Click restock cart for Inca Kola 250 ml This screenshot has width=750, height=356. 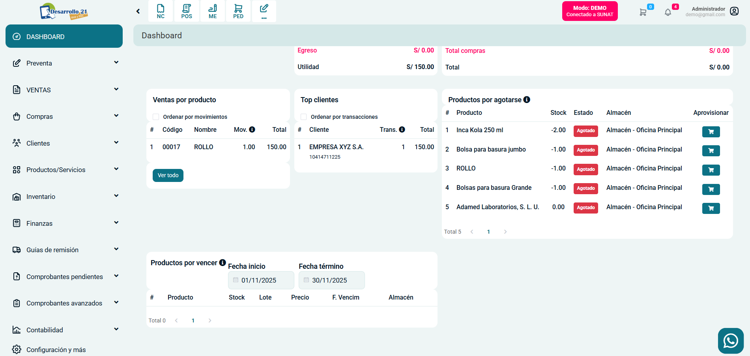tap(711, 132)
